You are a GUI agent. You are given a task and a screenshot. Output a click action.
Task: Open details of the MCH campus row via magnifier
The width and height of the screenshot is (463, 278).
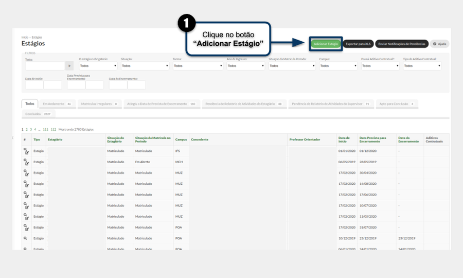click(x=25, y=161)
